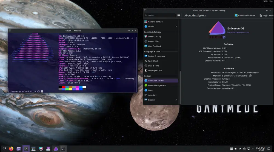Select General Behavior in settings sidebar

coord(161,22)
